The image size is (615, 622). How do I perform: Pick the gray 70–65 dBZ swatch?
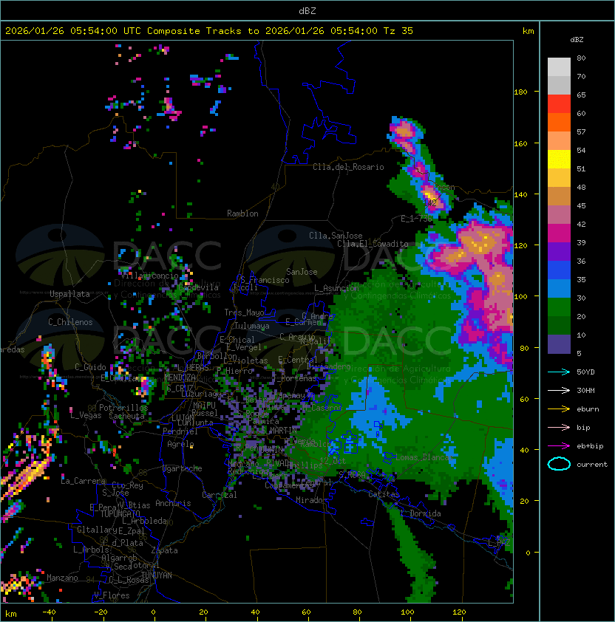click(x=559, y=85)
